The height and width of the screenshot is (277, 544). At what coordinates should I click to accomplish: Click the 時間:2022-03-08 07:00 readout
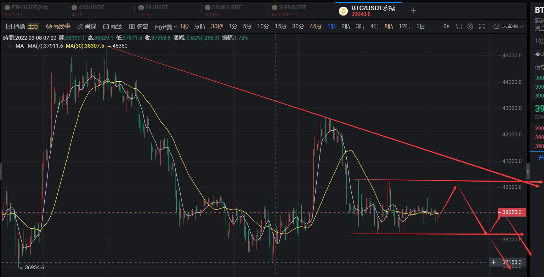coord(30,38)
